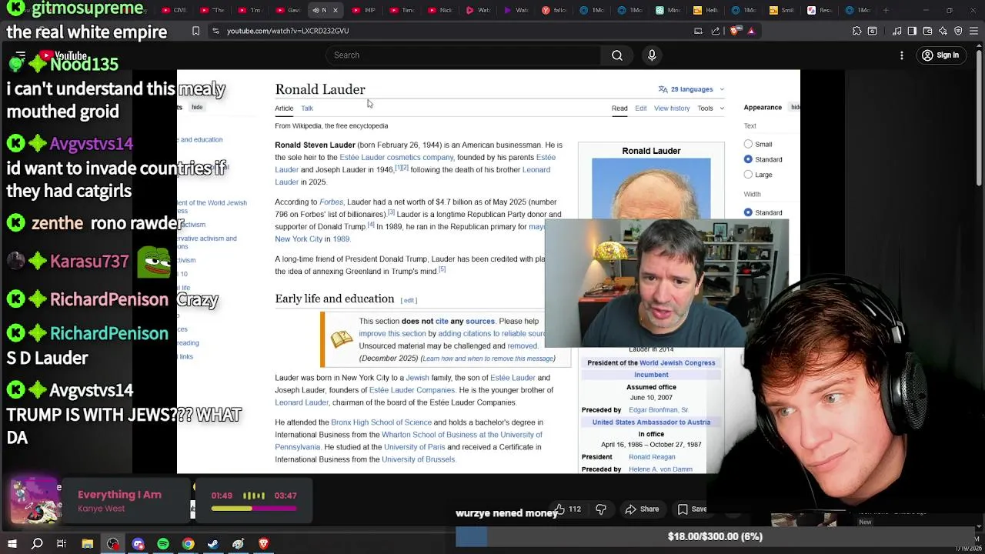Open the Forbes link in article

pyautogui.click(x=331, y=202)
